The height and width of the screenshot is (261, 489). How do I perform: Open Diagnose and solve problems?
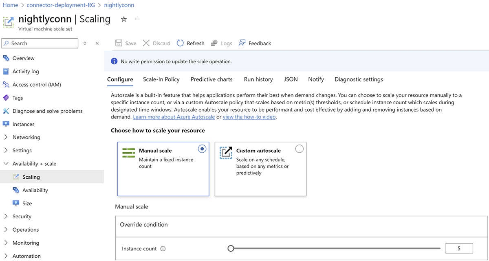tap(47, 111)
